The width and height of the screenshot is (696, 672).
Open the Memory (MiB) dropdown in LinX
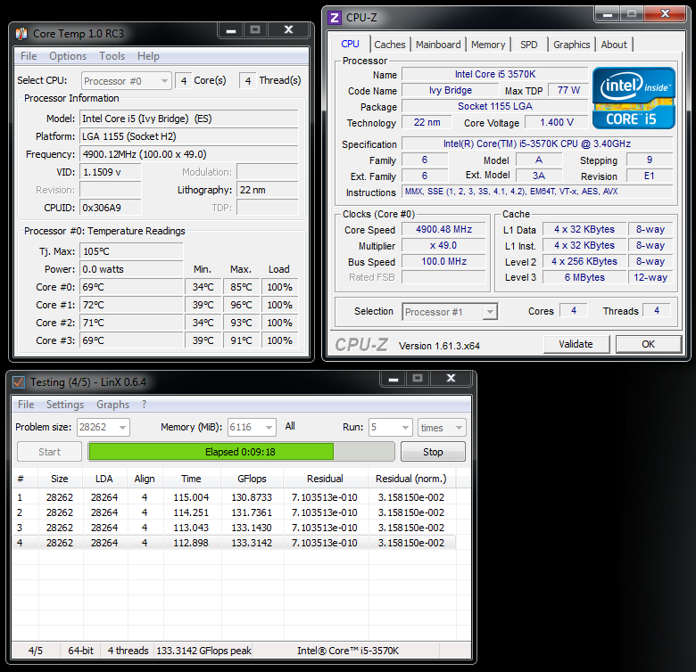pos(252,427)
